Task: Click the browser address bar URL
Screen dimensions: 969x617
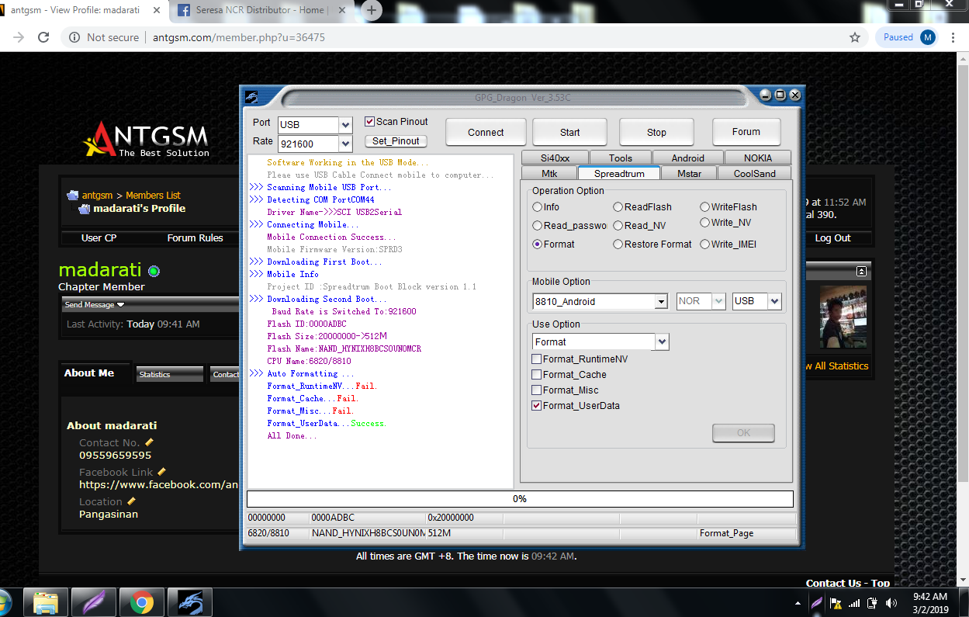Action: pyautogui.click(x=239, y=37)
